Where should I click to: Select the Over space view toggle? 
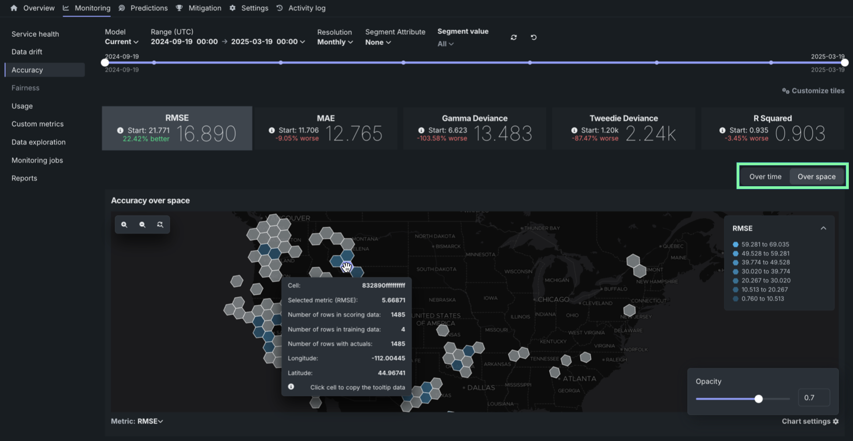pos(816,177)
